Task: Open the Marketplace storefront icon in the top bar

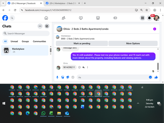Action: pyautogui.click(x=98, y=18)
